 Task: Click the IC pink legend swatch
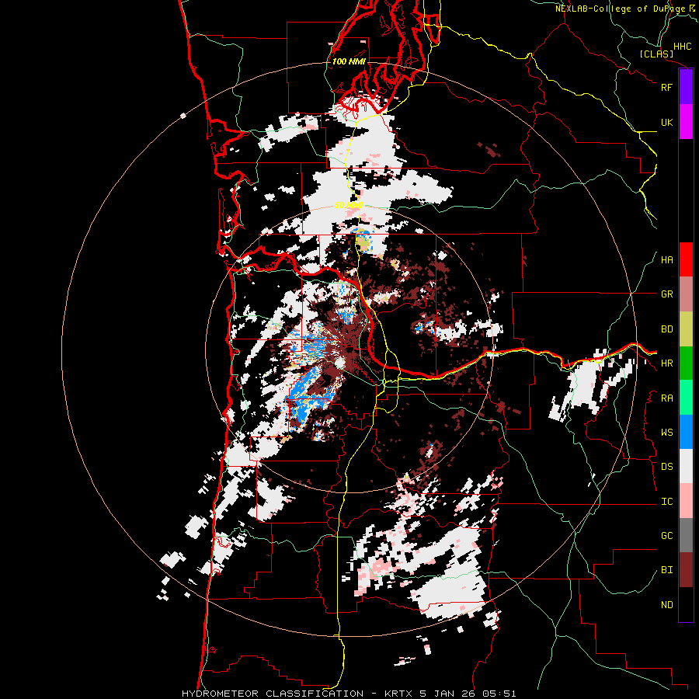[x=686, y=501]
